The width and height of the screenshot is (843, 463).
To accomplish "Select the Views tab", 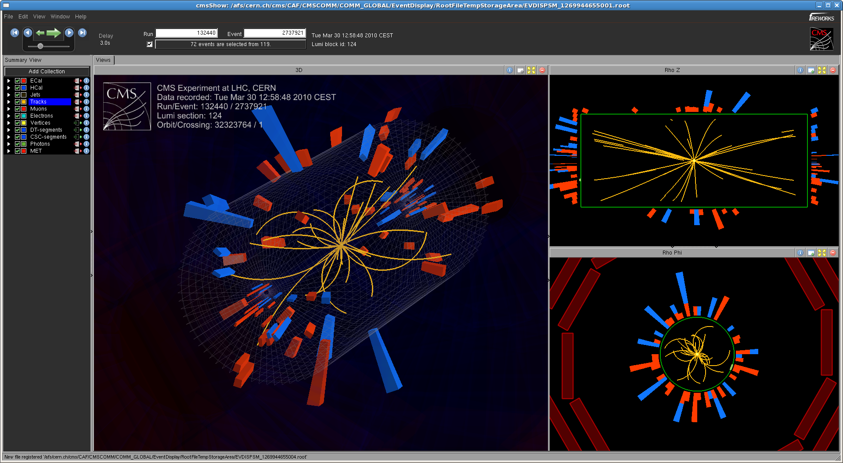I will coord(103,60).
